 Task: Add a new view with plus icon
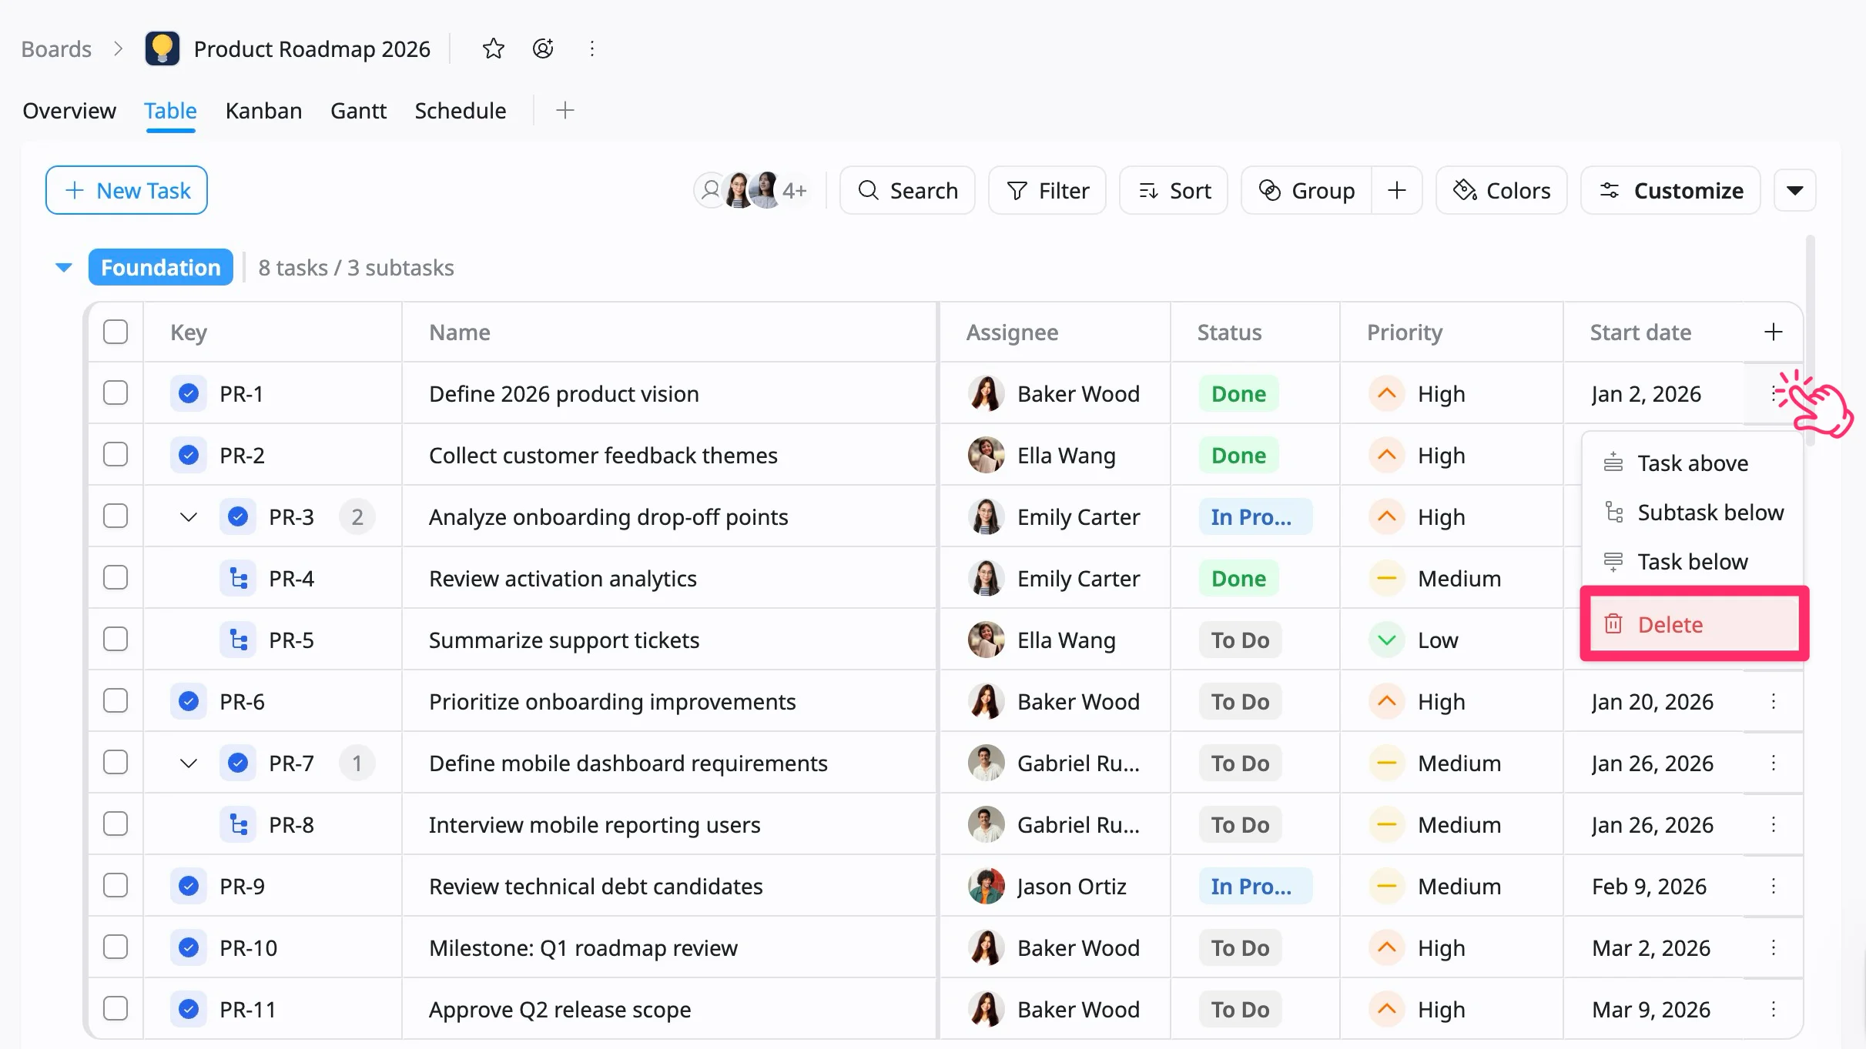click(x=564, y=110)
